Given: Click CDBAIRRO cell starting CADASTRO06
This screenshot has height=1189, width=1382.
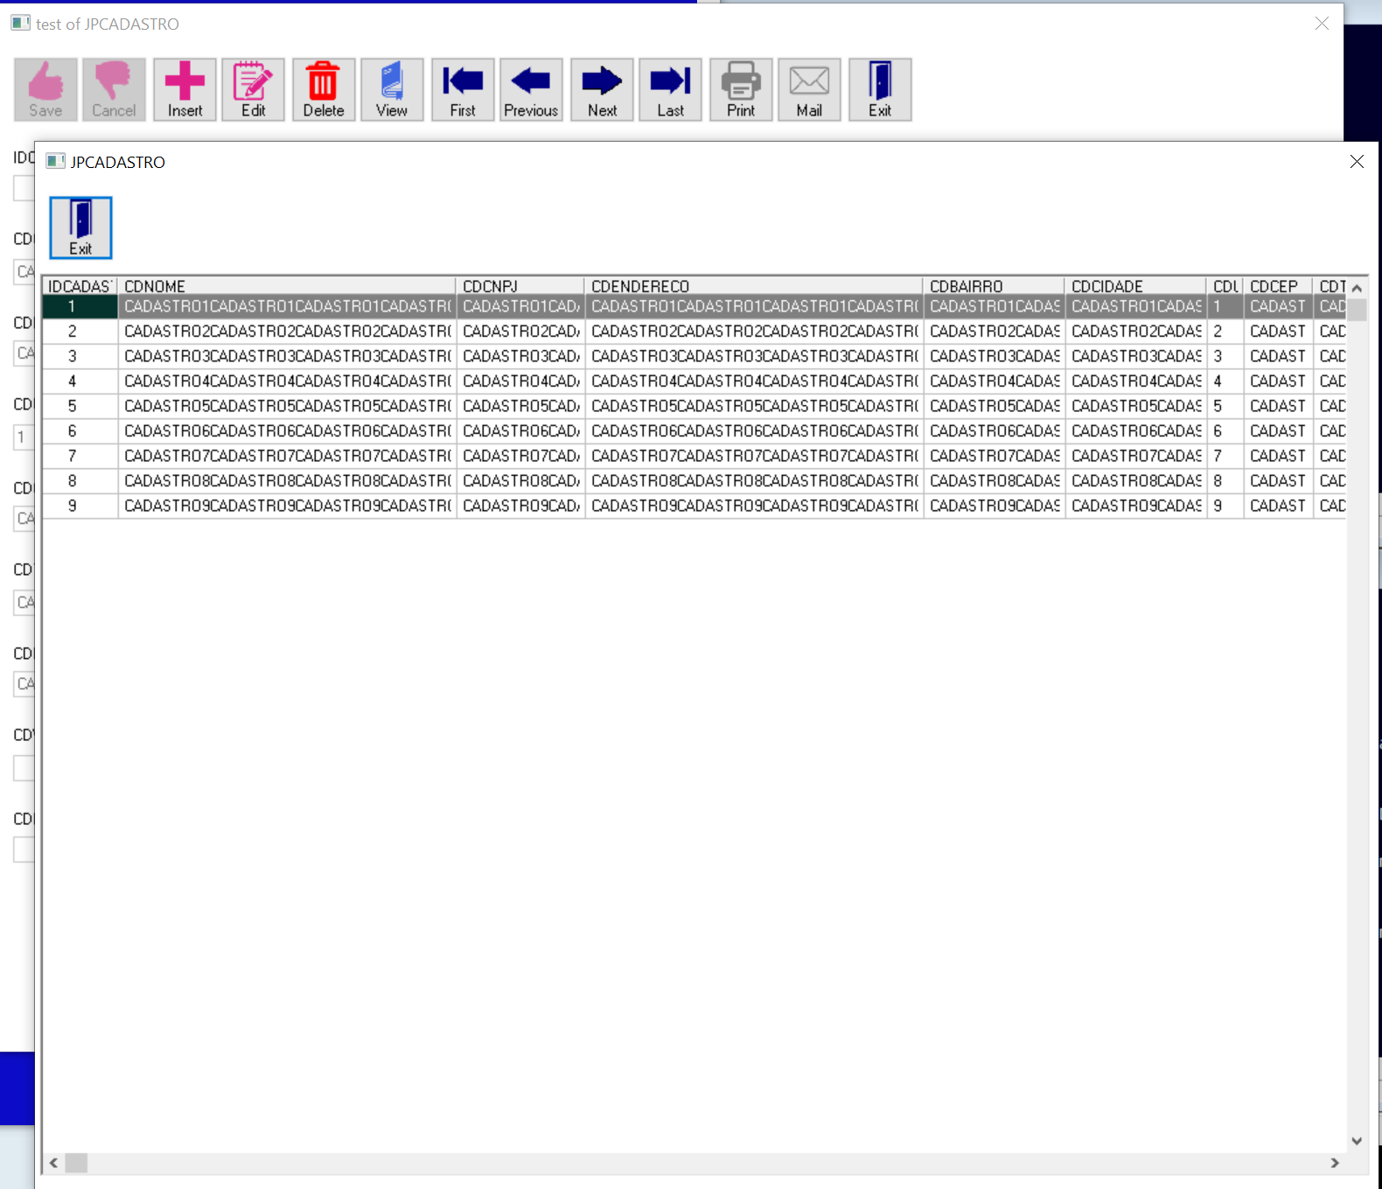Looking at the screenshot, I should tap(995, 431).
